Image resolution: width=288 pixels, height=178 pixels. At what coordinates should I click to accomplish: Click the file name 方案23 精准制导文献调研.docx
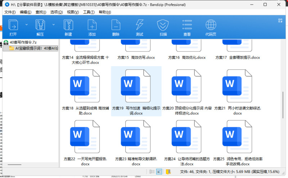click(x=136, y=161)
